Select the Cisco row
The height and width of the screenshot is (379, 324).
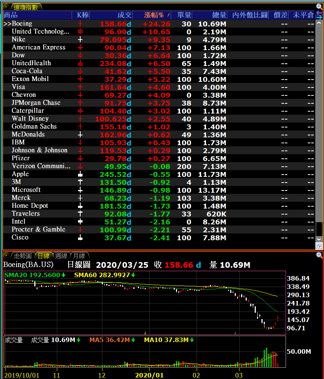(159, 237)
